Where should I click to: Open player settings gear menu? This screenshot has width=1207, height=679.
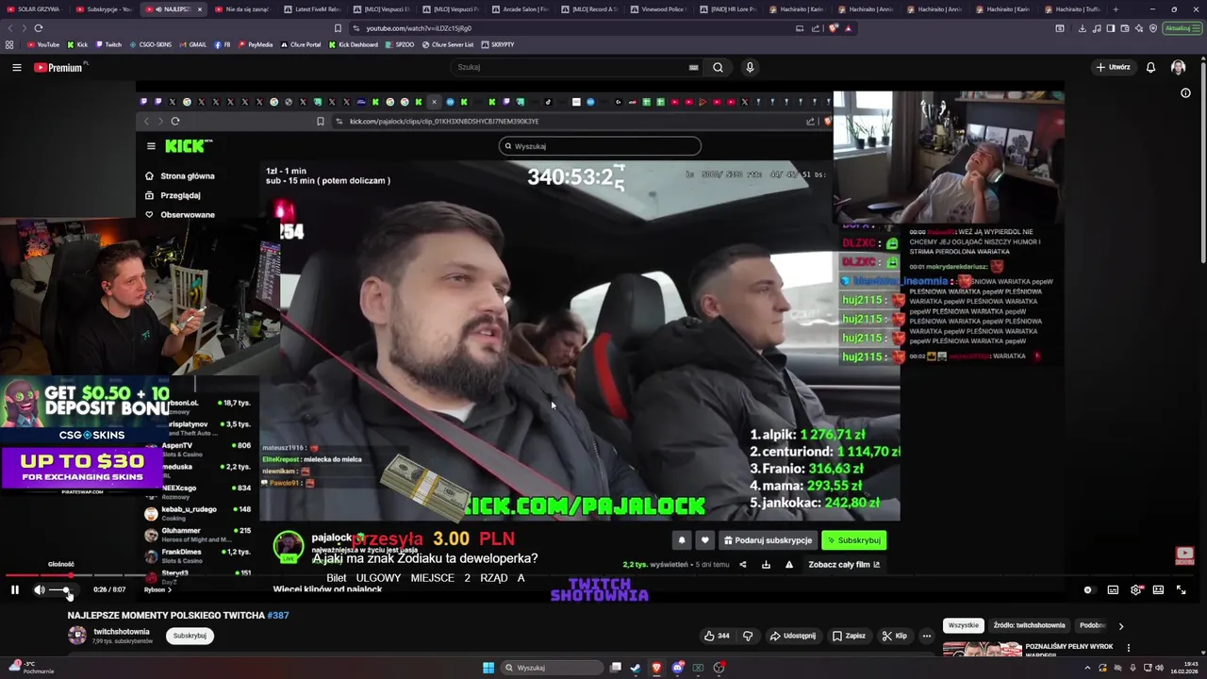1136,589
